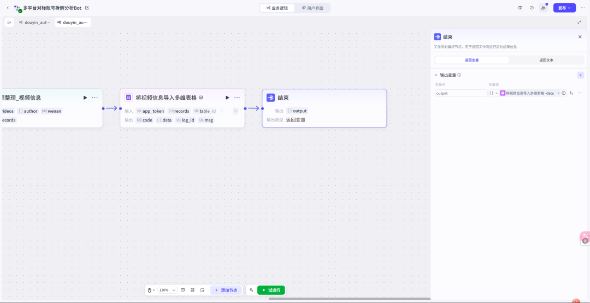Open the first douyin_aut… workflow tab

point(34,22)
